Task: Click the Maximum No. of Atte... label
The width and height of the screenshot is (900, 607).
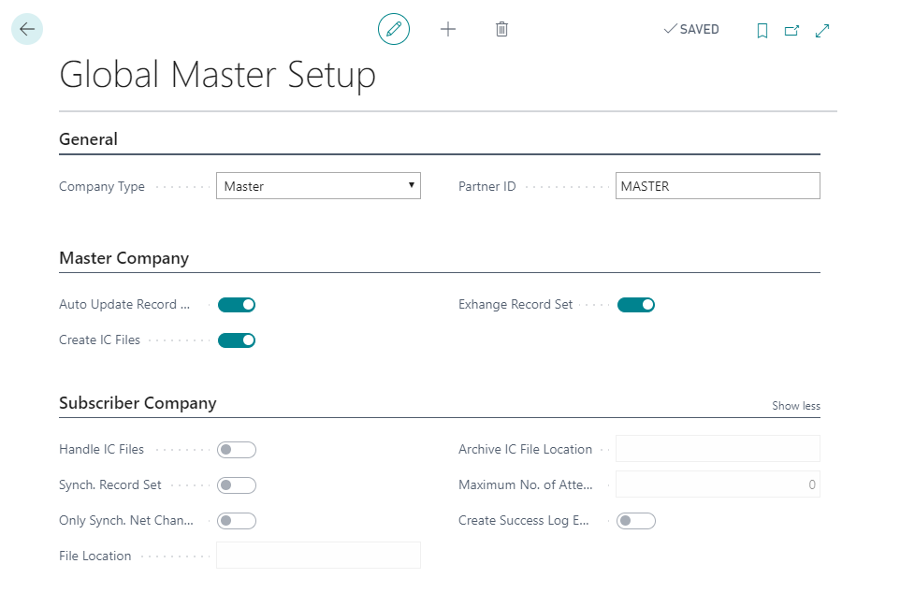Action: pyautogui.click(x=526, y=485)
